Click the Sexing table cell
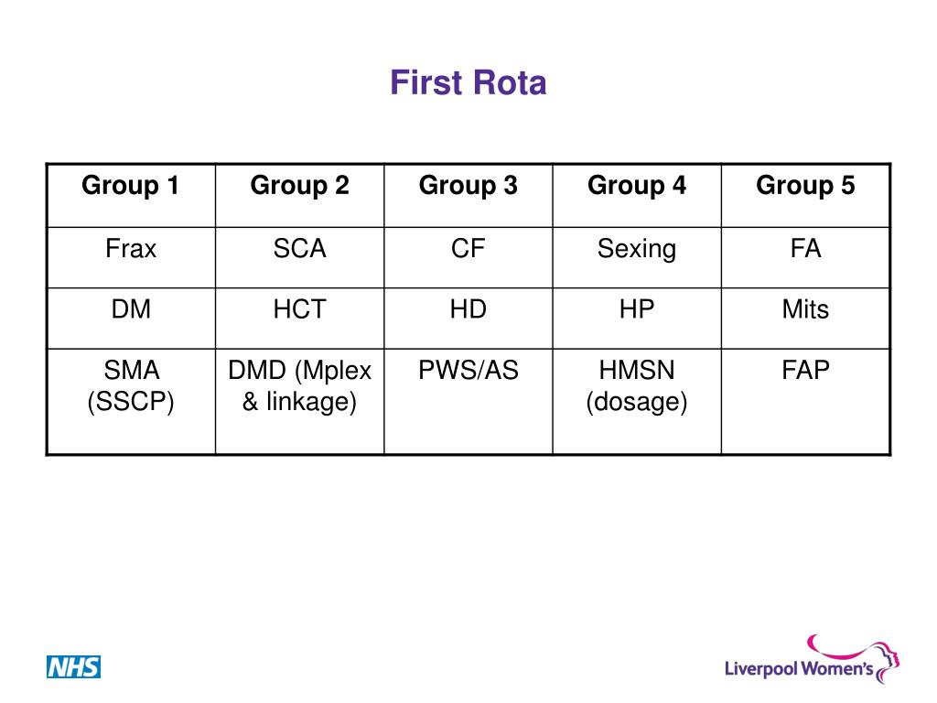The image size is (937, 703). point(637,257)
